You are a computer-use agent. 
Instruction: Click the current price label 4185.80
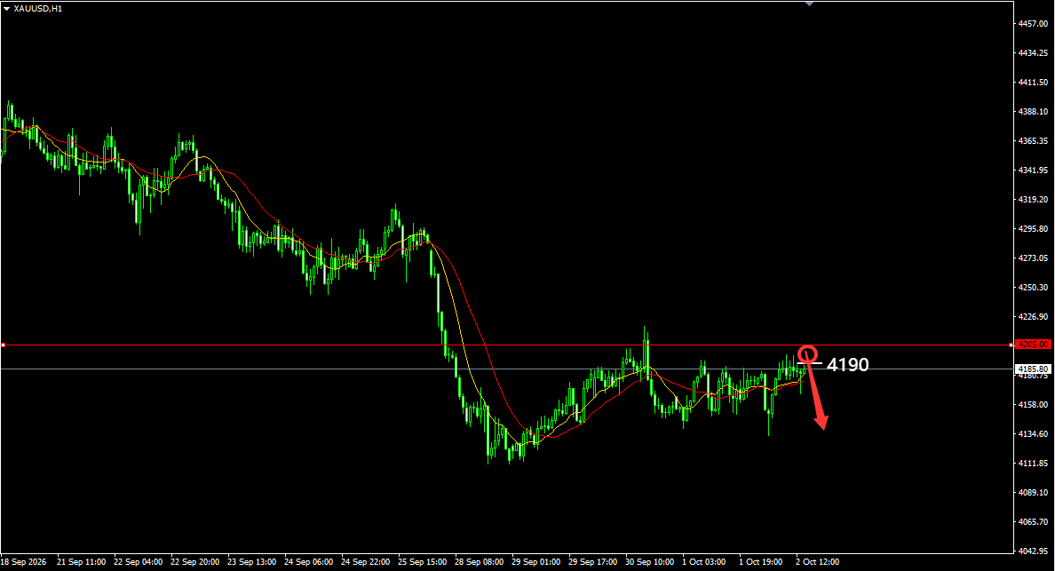click(x=1034, y=369)
